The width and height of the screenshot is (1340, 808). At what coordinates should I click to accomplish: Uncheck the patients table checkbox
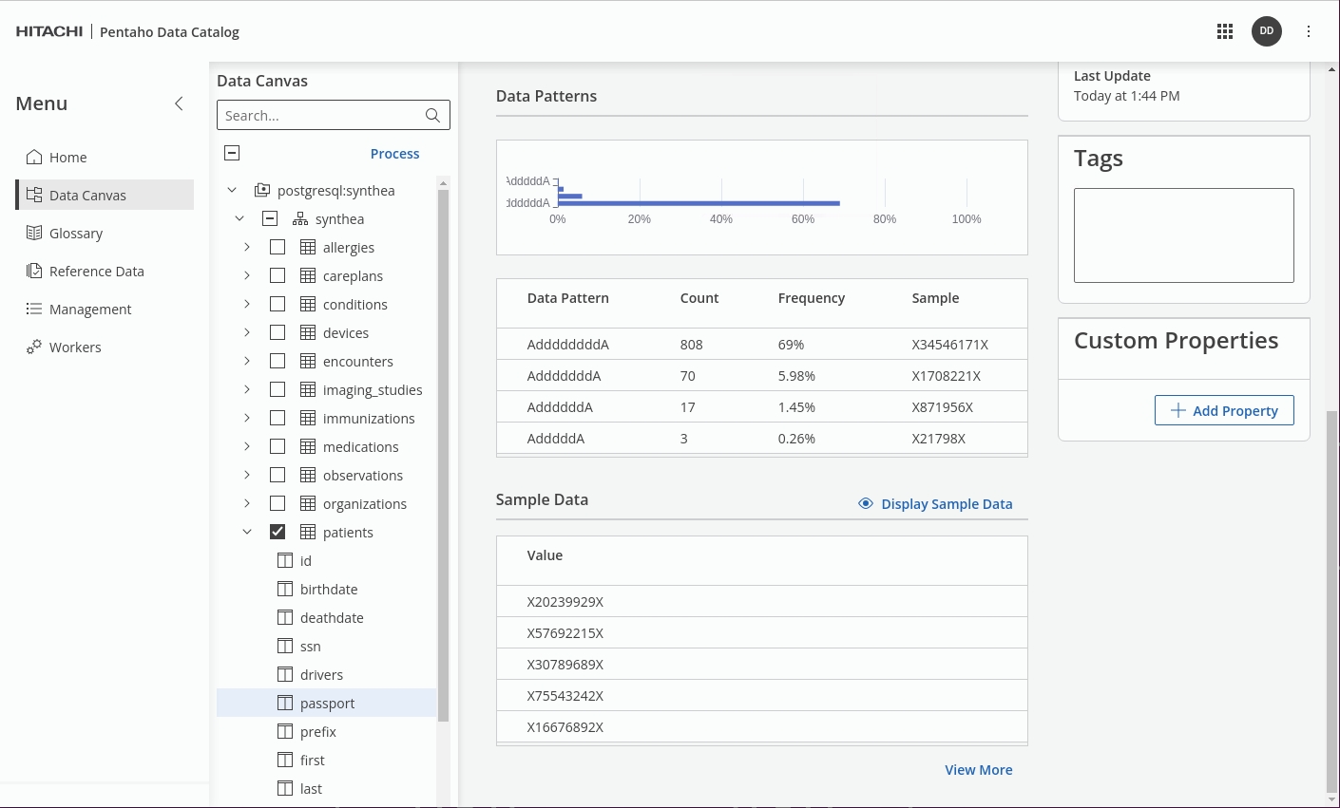click(x=278, y=532)
